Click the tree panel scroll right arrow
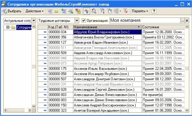The width and height of the screenshot is (192, 116). point(30,110)
